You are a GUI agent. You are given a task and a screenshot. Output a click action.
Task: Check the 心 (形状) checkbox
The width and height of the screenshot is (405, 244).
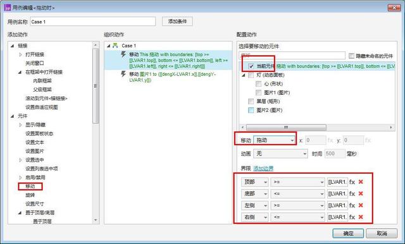[258, 84]
